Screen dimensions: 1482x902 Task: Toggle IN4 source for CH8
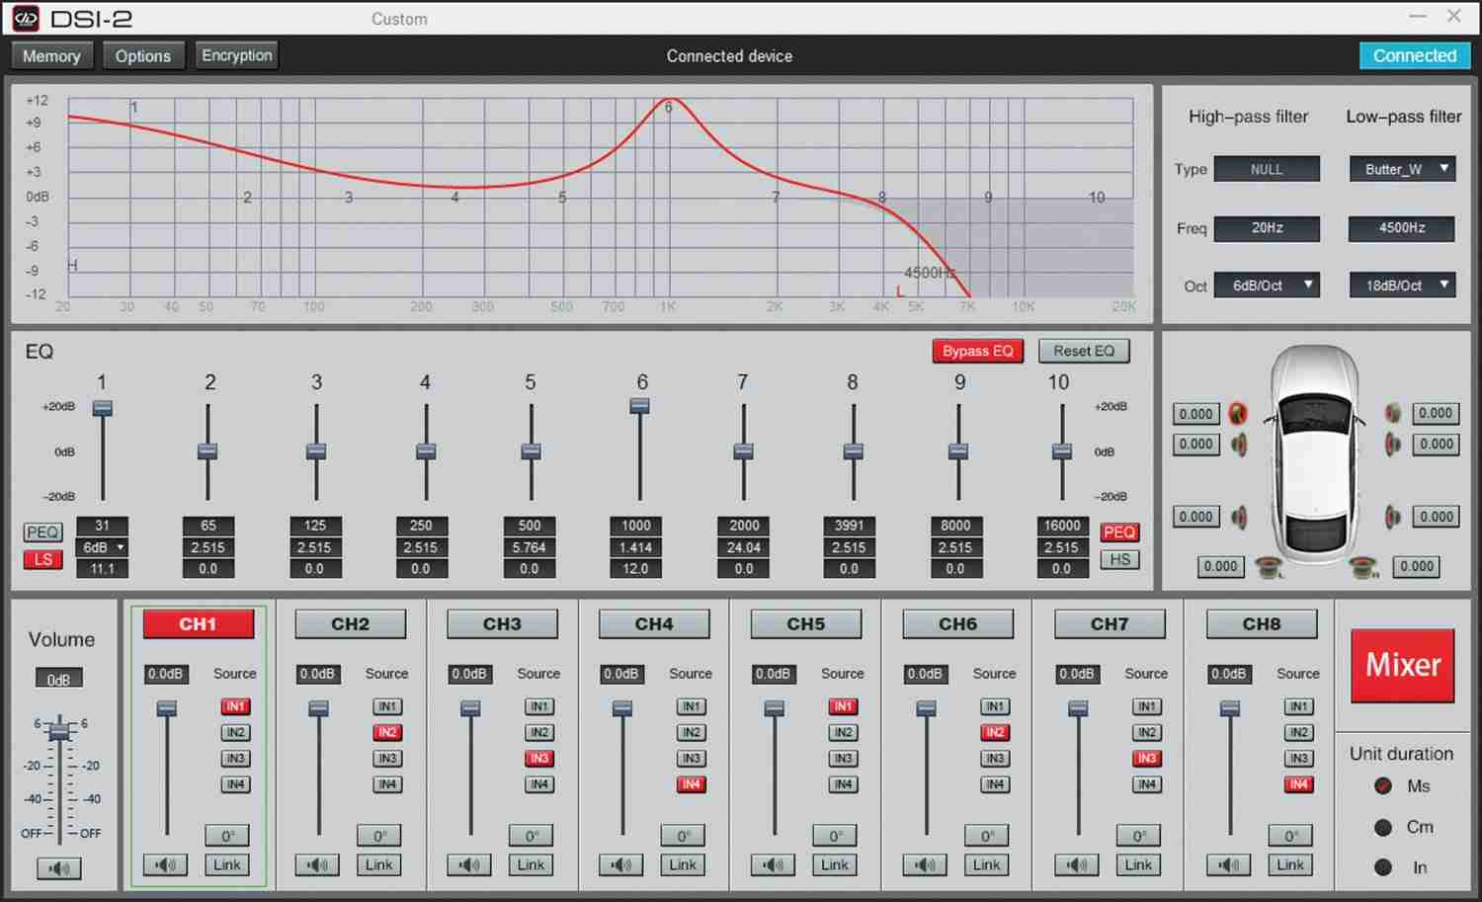tap(1299, 784)
